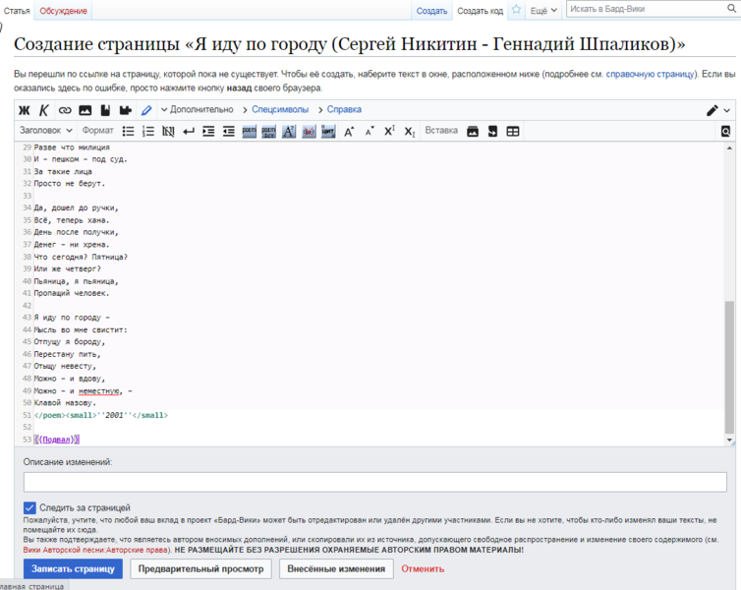Open the editor mode switch pencil dropdown
Screen dimensions: 741x590
click(718, 110)
